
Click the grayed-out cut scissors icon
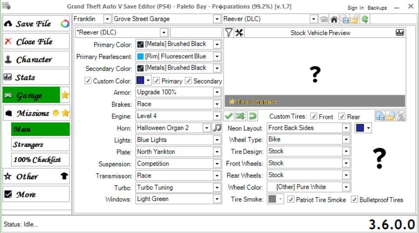pyautogui.click(x=401, y=116)
